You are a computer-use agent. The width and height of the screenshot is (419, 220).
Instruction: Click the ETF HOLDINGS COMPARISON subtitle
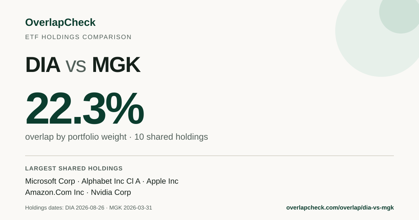(78, 37)
